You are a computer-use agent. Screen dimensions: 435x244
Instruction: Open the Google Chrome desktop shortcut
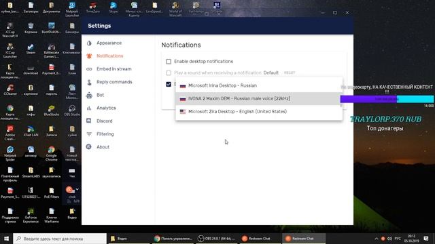click(x=52, y=153)
